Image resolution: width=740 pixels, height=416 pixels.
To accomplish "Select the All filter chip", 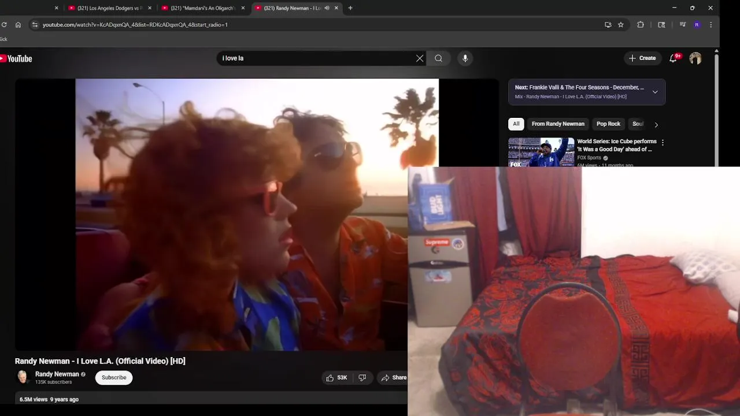I will [516, 124].
